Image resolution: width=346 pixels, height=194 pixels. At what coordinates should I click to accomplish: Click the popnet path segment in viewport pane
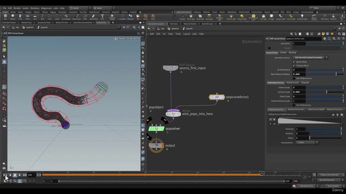pyautogui.click(x=43, y=27)
